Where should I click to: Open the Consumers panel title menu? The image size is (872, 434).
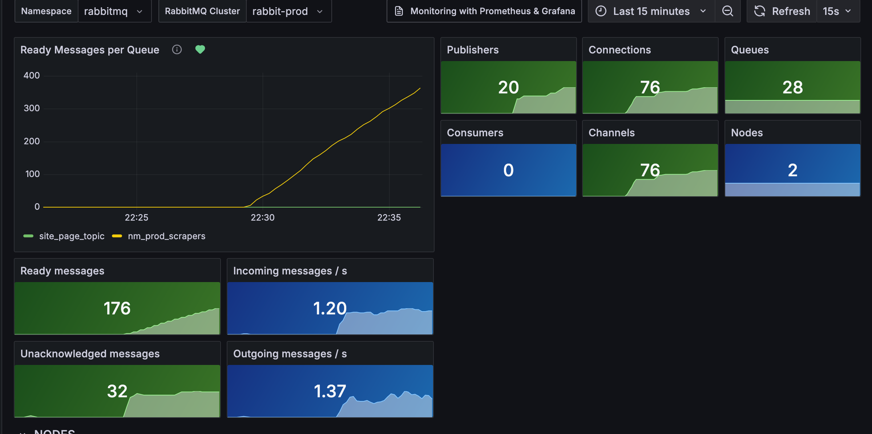click(x=475, y=133)
